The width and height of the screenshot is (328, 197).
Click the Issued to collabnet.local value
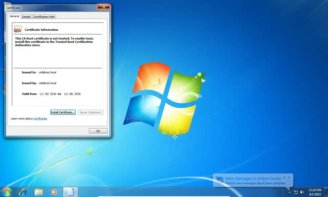click(x=47, y=72)
